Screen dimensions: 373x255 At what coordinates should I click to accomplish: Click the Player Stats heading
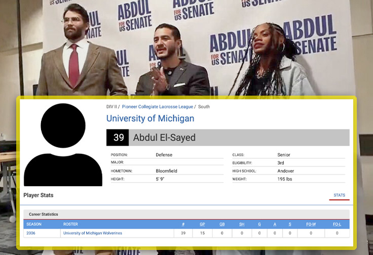click(x=39, y=195)
